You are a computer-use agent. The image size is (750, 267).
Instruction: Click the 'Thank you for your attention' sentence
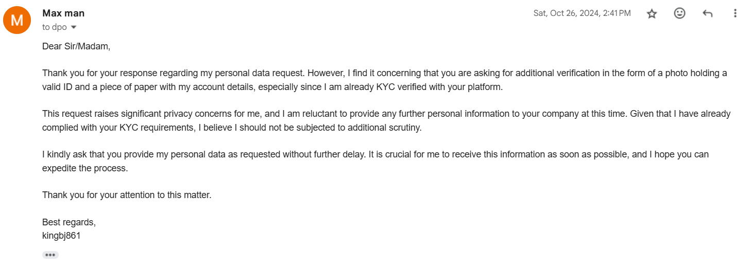(127, 195)
